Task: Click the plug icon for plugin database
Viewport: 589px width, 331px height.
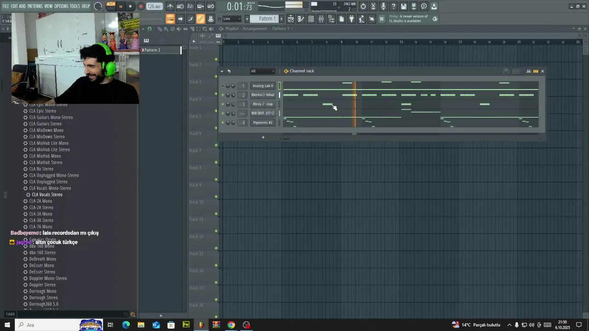Action: coord(352,19)
